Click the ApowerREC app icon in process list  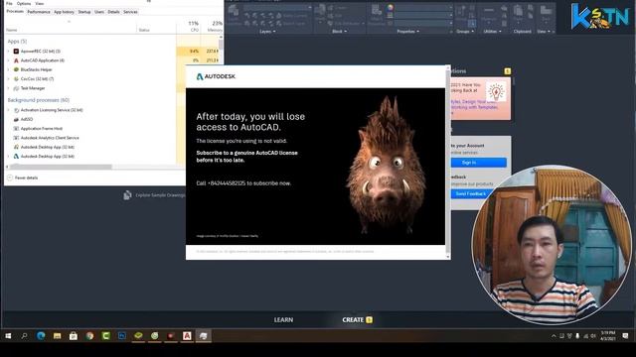(16, 51)
